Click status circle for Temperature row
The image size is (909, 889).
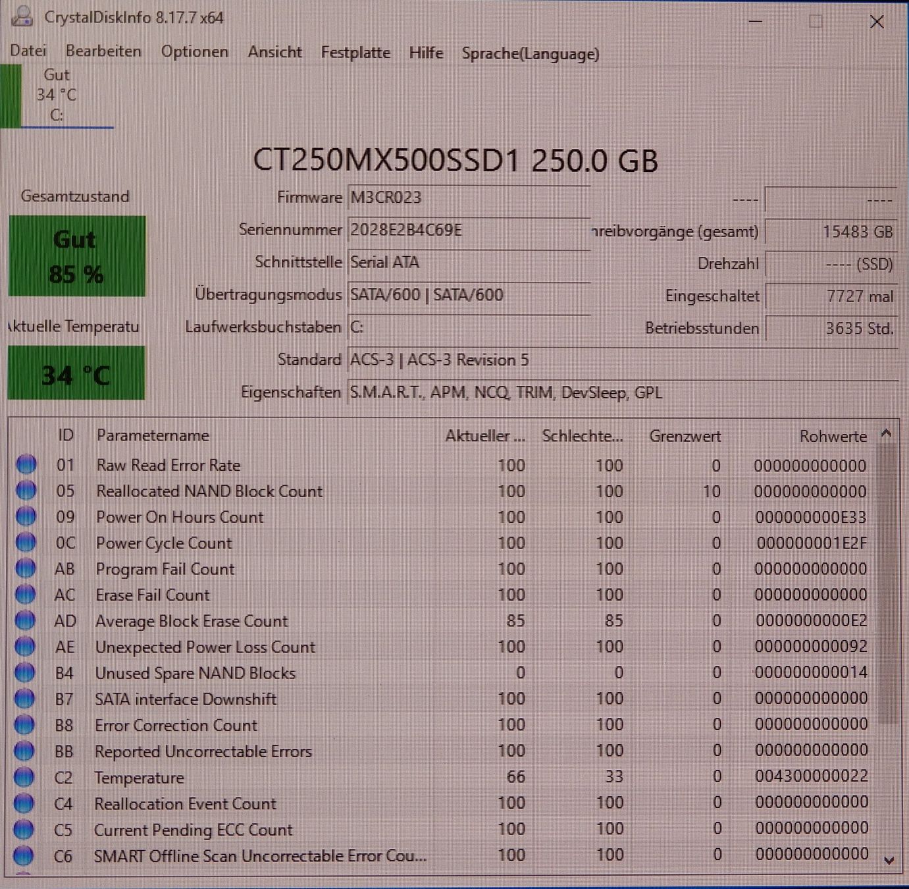coord(24,777)
